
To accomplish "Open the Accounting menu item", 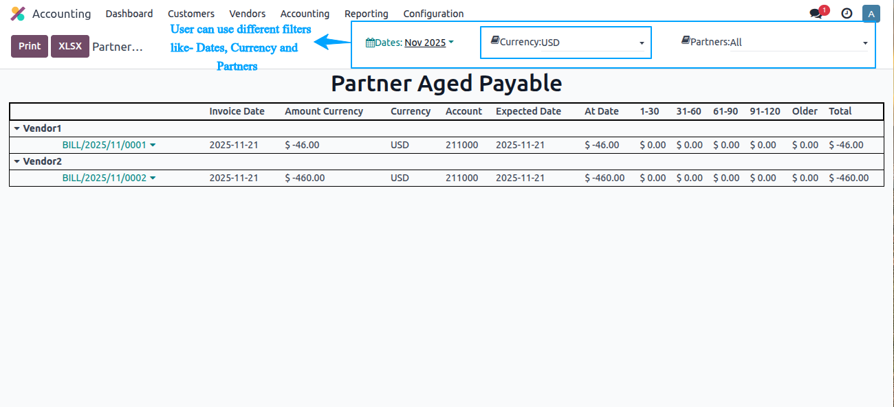I will 305,14.
